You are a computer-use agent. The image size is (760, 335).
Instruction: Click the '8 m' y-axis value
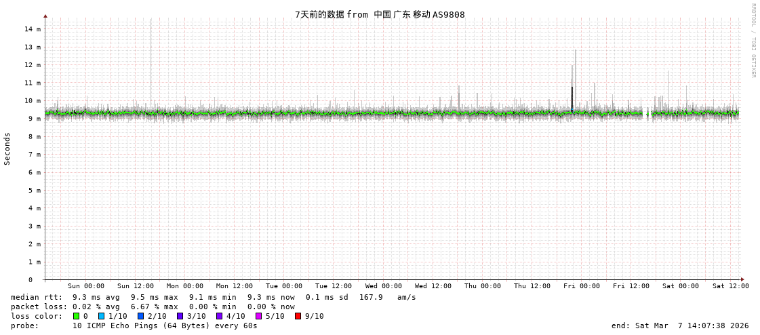point(35,137)
